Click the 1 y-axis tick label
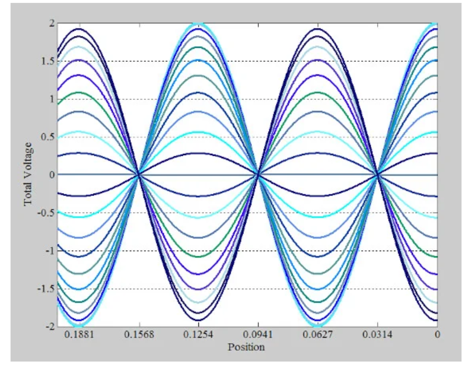Viewport: 471px width, 367px height. [x=52, y=99]
